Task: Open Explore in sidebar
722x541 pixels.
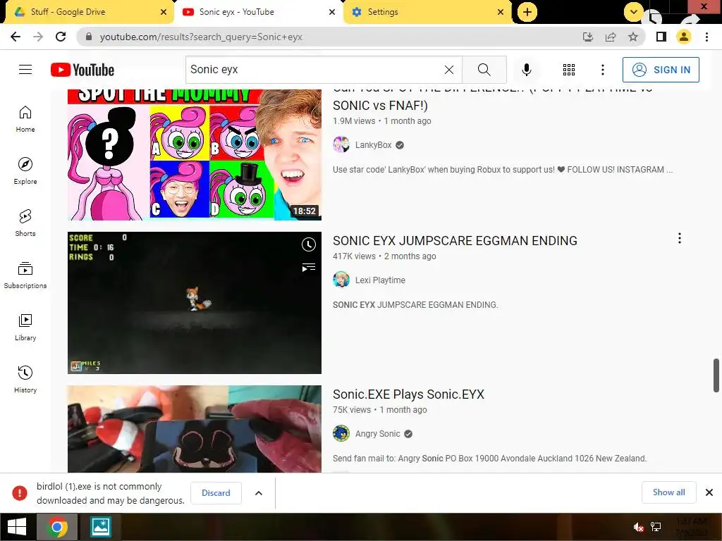Action: [x=25, y=171]
